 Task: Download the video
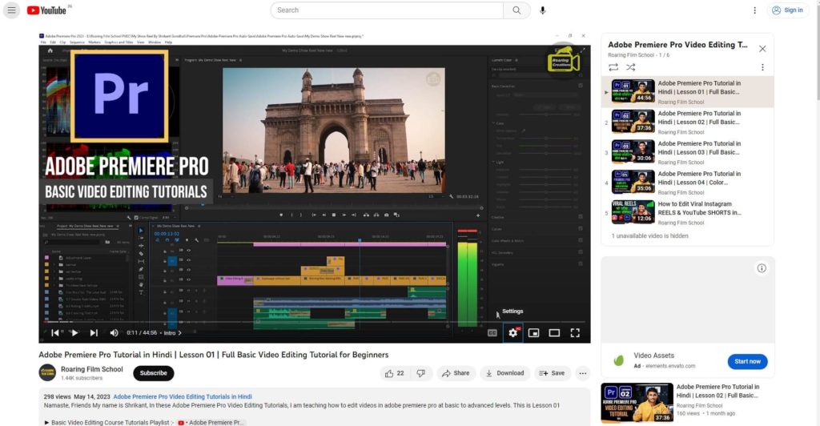coord(504,373)
